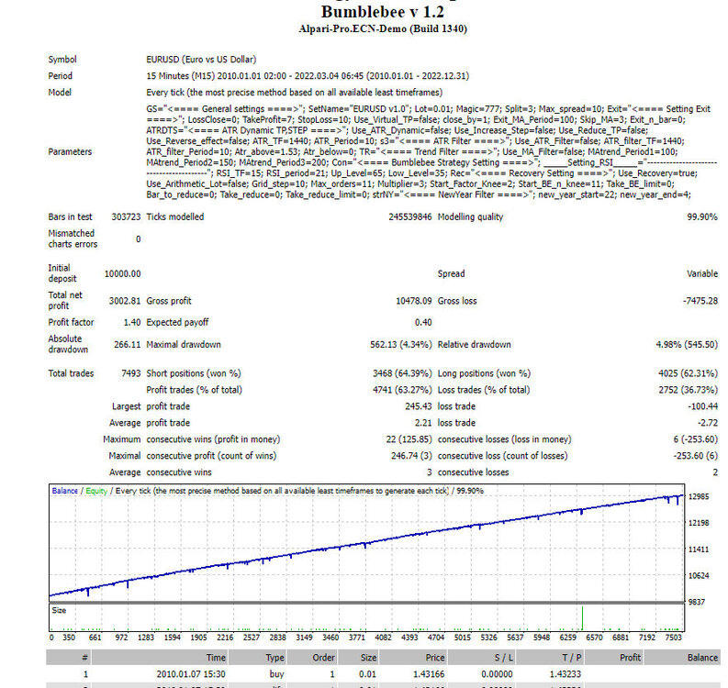The height and width of the screenshot is (688, 728).
Task: Click the relative drawdown value 4.98% (545.50)
Action: coord(687,344)
